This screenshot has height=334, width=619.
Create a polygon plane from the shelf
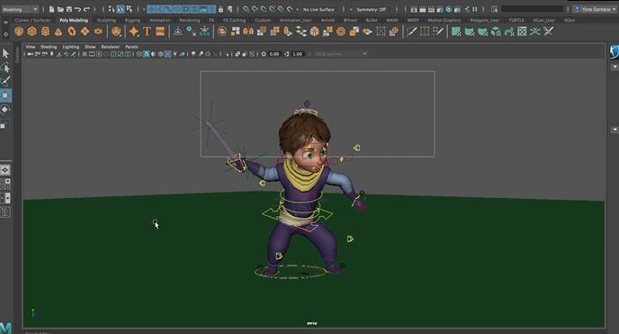point(85,32)
